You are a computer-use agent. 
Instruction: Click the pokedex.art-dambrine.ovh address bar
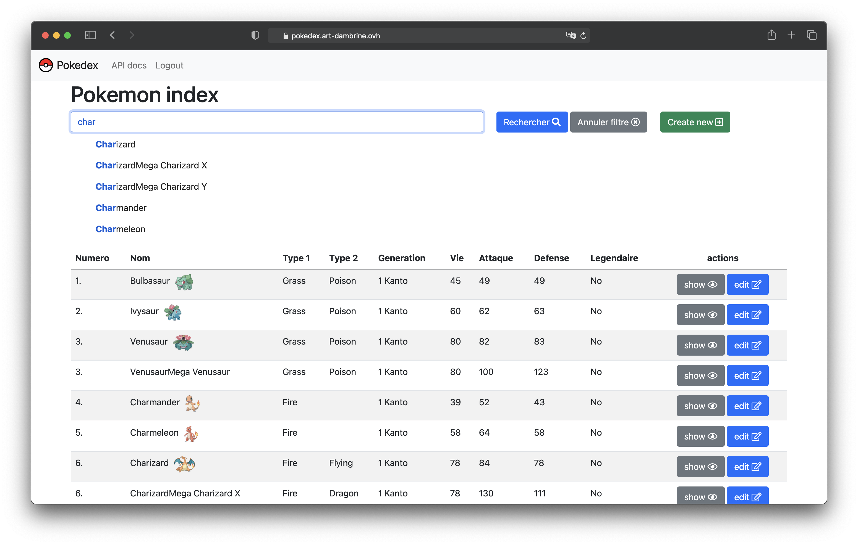click(429, 35)
